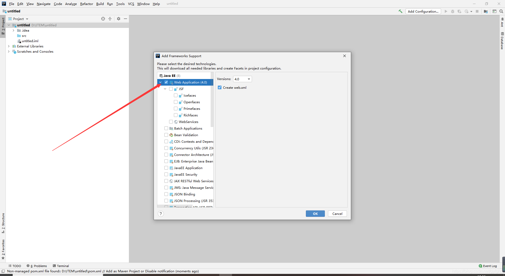Click the Run arrow icon in toolbar
505x276 pixels.
[x=446, y=11]
